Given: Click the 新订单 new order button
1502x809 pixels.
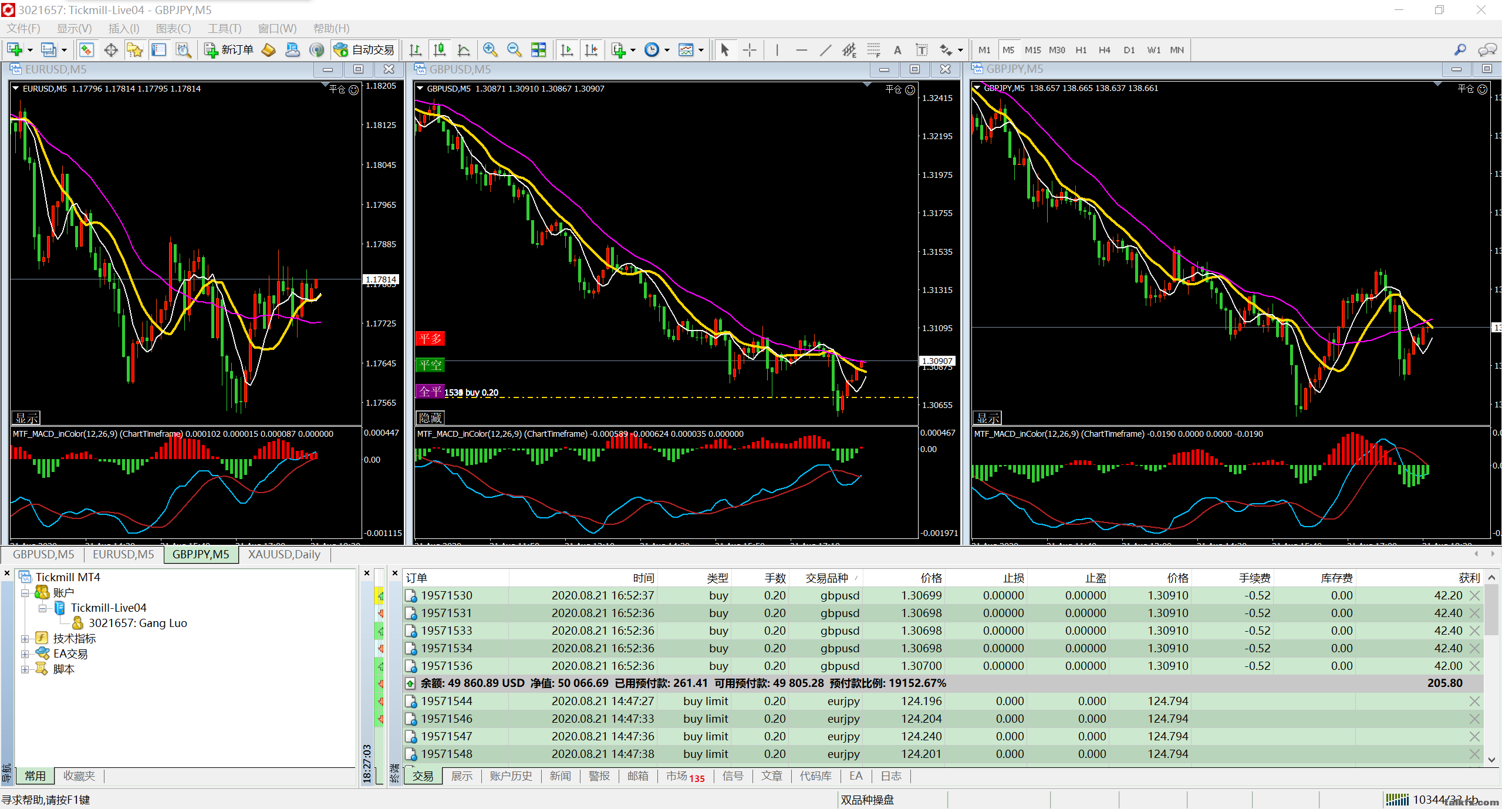Looking at the screenshot, I should click(229, 50).
